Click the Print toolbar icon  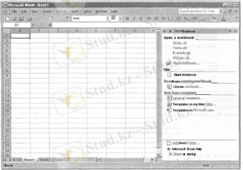[30, 19]
